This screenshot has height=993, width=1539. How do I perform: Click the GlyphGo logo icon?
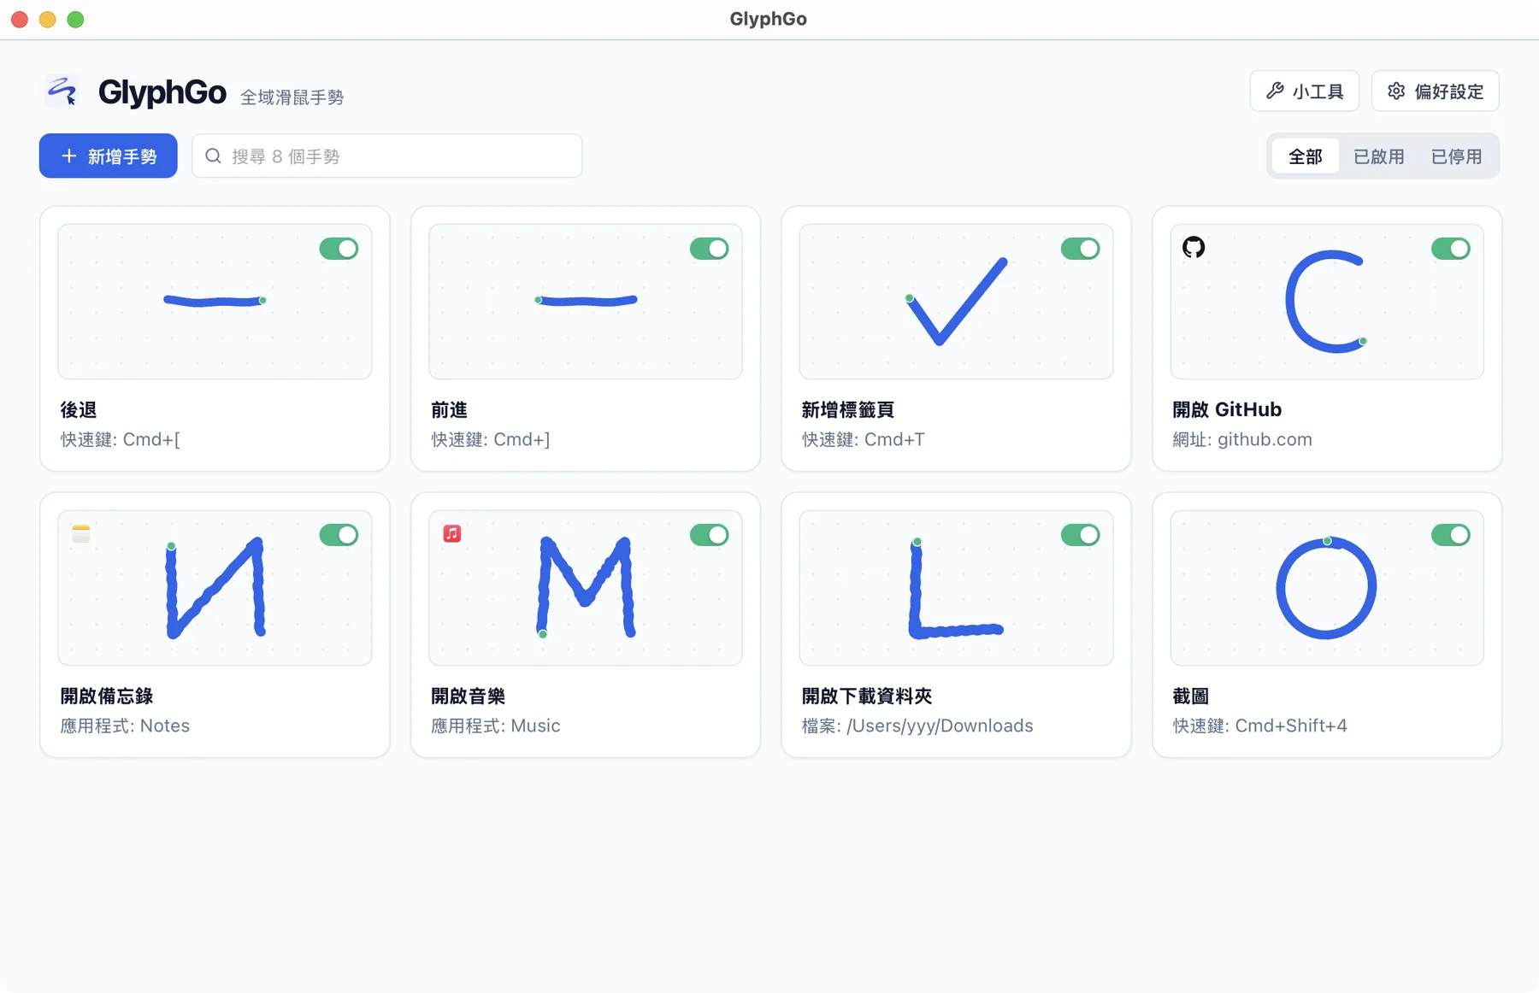[x=62, y=91]
